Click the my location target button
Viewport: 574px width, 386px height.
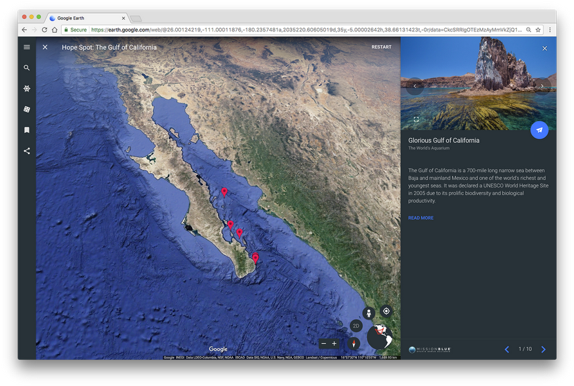point(386,311)
